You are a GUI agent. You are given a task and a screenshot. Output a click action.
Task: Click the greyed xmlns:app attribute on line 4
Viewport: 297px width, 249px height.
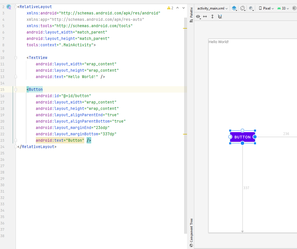coord(85,19)
